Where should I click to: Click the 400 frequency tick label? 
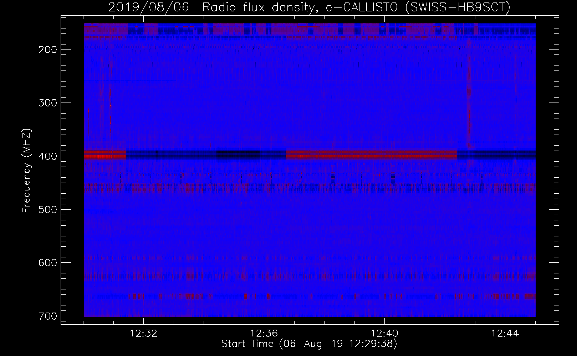pos(47,156)
